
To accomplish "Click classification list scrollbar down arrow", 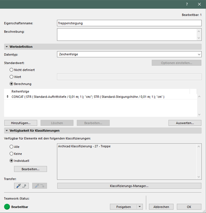I will coord(199,177).
